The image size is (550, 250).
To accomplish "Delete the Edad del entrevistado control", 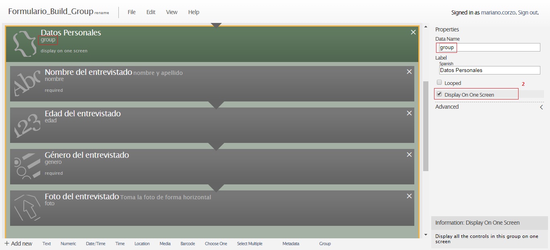I will [x=409, y=113].
